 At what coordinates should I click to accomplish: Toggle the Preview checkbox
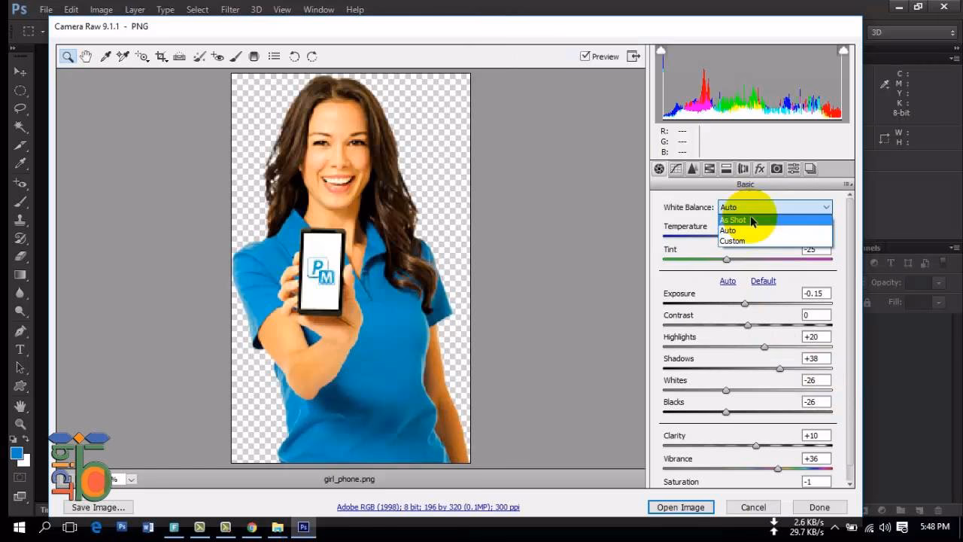585,56
